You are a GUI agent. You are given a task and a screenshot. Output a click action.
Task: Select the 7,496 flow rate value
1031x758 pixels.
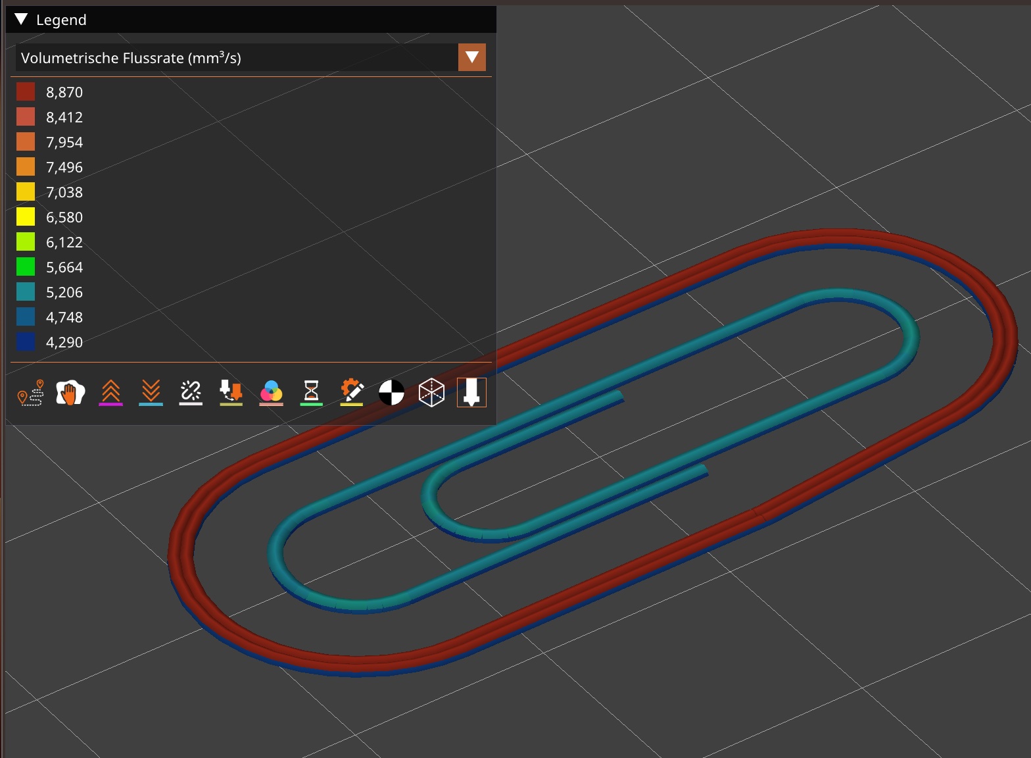pos(64,167)
